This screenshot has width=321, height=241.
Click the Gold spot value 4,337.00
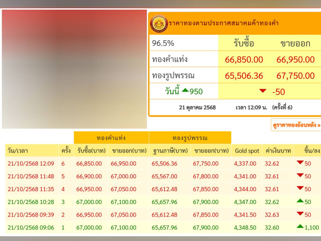[x=245, y=164]
